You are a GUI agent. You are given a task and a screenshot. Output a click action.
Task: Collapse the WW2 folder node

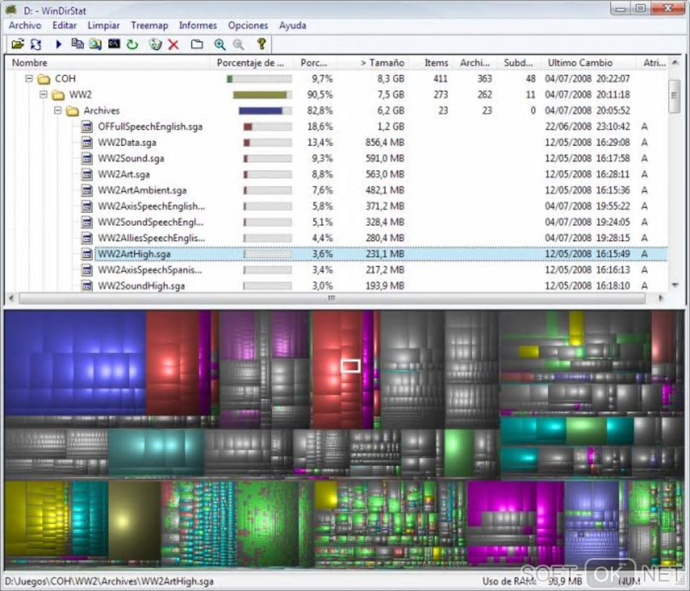pos(43,94)
